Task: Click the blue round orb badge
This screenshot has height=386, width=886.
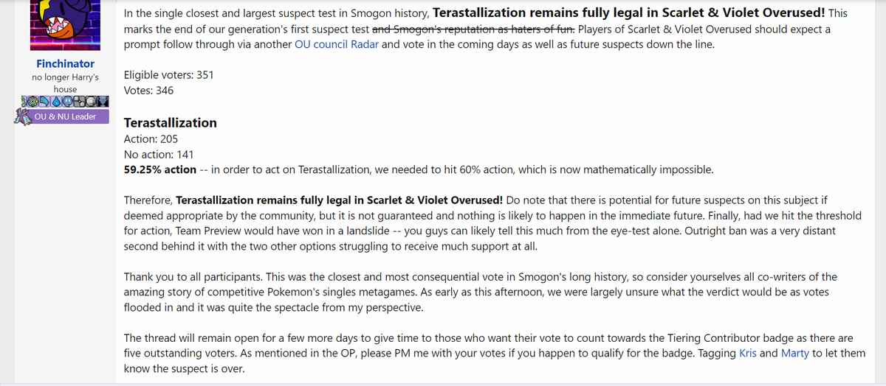Action: (x=68, y=102)
